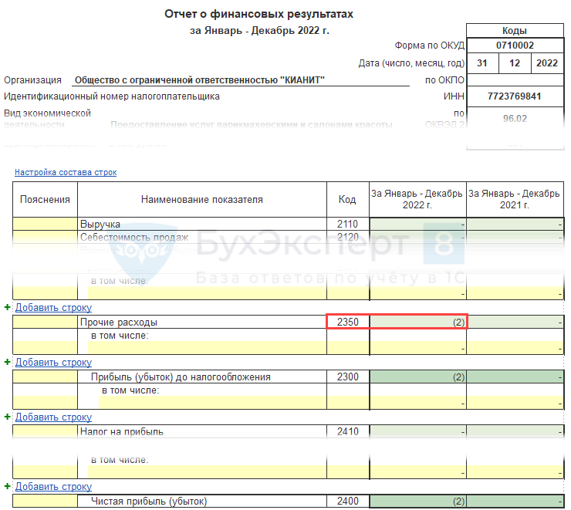Click the empty ОКПО code cell
Image resolution: width=571 pixels, height=510 pixels.
[515, 80]
